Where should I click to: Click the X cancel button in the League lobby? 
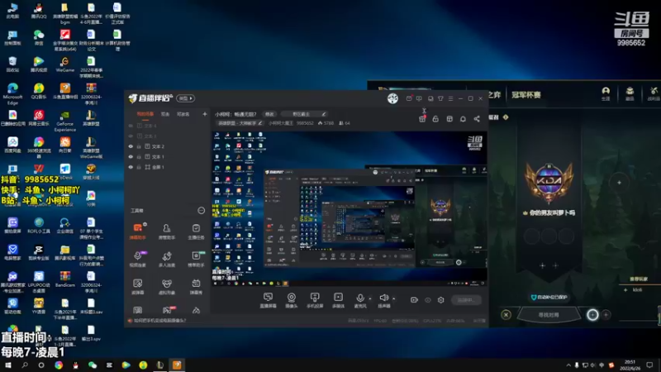(506, 315)
